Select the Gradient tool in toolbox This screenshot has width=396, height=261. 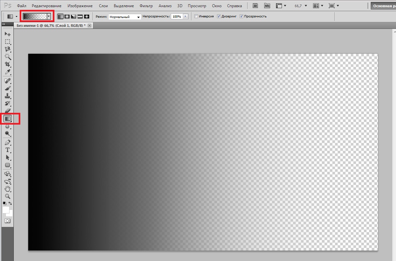8,118
